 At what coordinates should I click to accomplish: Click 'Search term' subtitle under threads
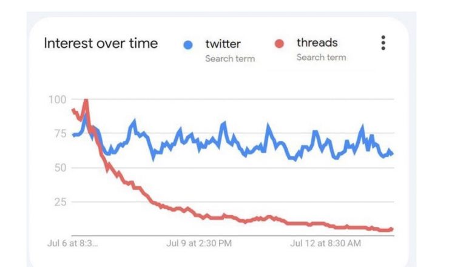coord(321,57)
